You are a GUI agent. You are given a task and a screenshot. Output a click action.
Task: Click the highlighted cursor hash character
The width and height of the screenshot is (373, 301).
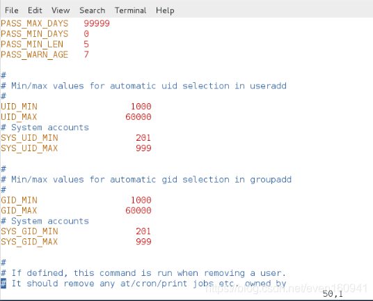3,284
